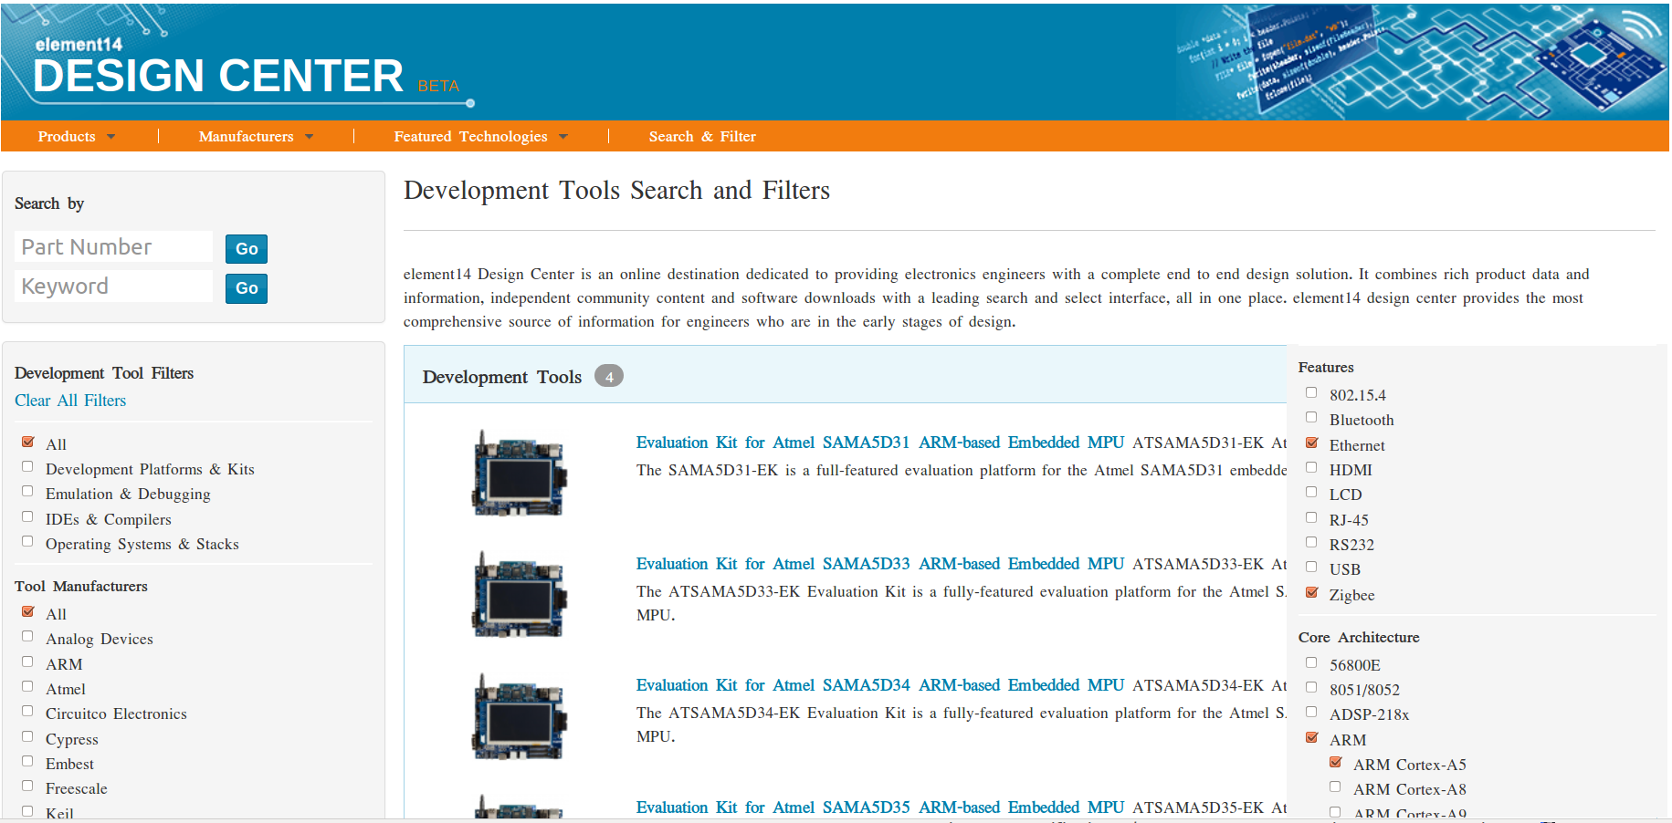Expand the Products dropdown arrow
Screen dimensions: 1672x823
[111, 137]
